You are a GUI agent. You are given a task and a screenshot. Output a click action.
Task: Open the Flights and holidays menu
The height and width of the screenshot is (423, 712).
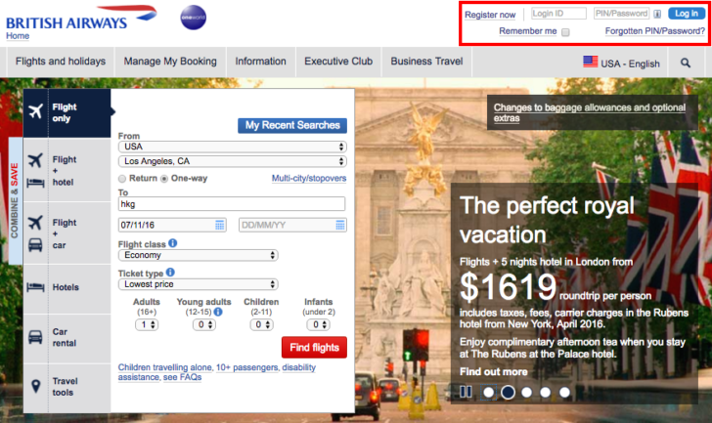(x=61, y=62)
